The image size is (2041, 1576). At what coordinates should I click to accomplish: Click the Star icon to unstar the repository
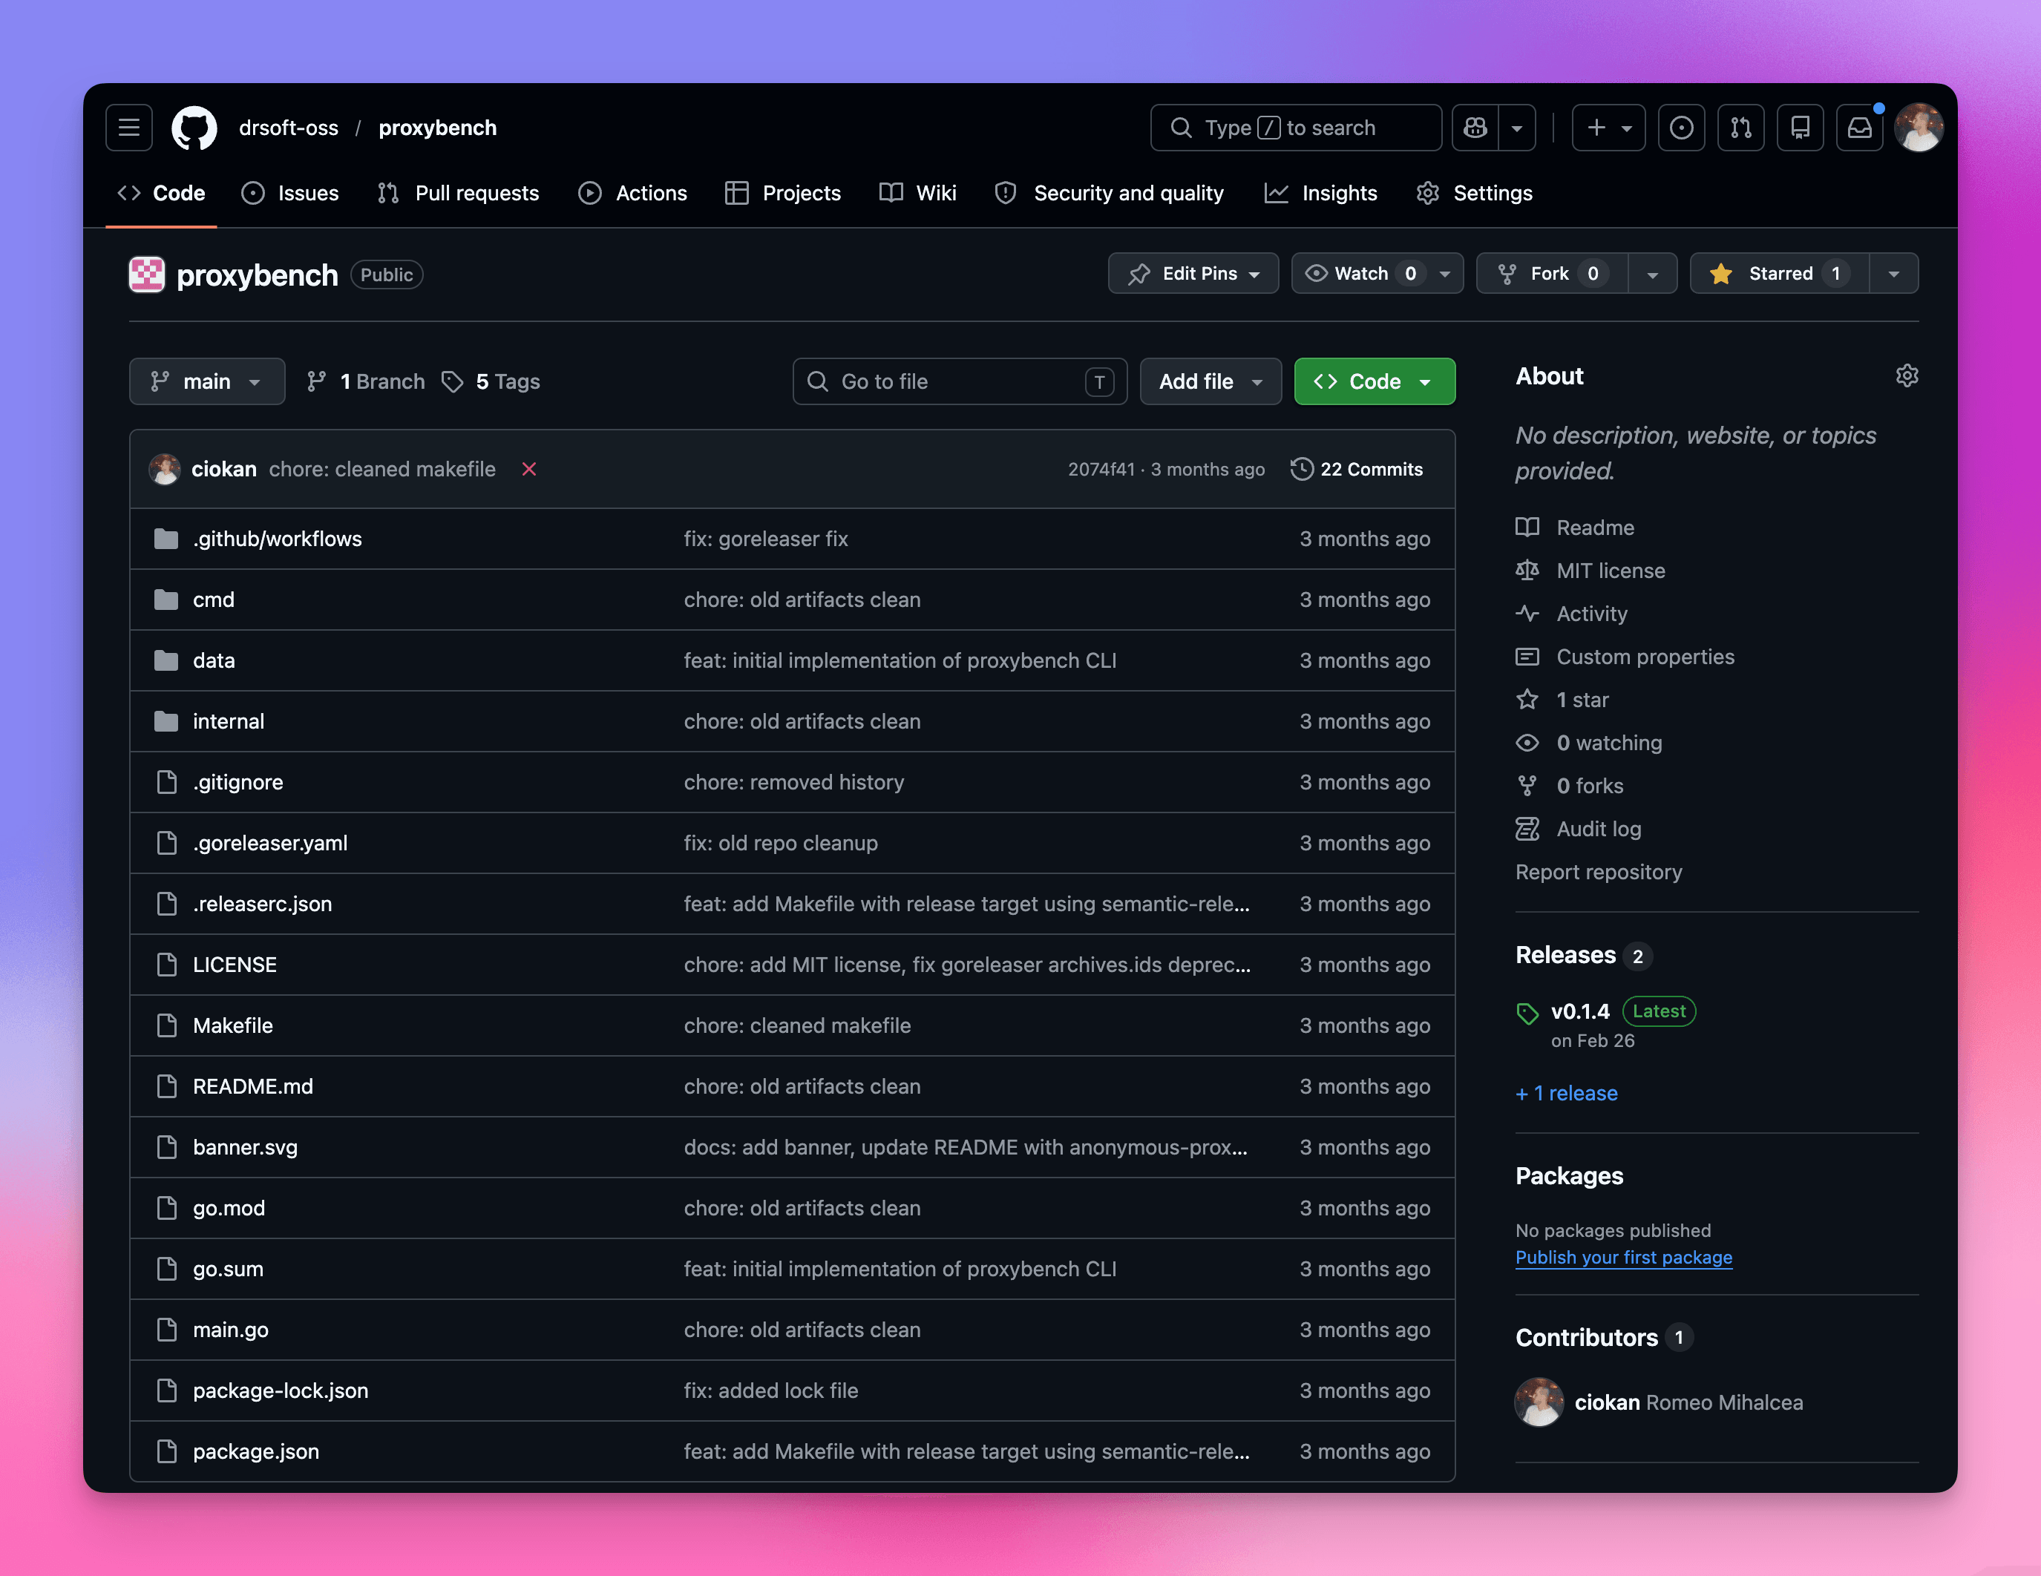1720,274
